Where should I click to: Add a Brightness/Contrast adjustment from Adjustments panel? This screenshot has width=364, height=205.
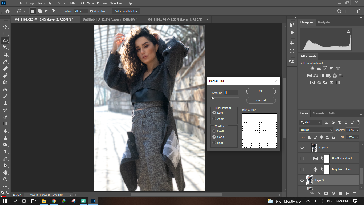[x=312, y=69]
